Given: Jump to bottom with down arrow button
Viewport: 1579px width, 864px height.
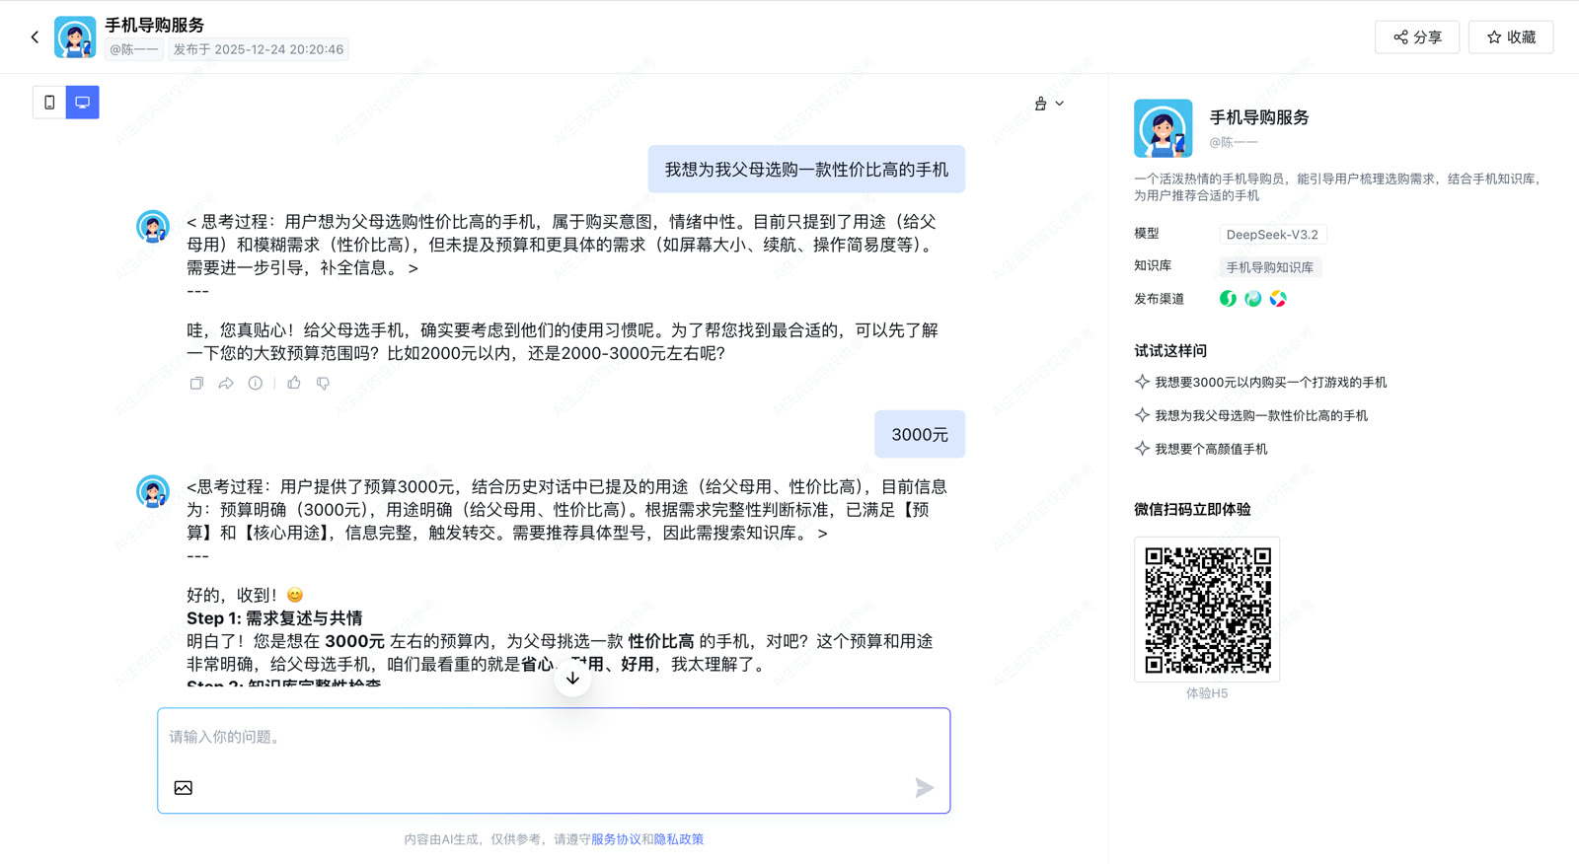Looking at the screenshot, I should point(572,678).
